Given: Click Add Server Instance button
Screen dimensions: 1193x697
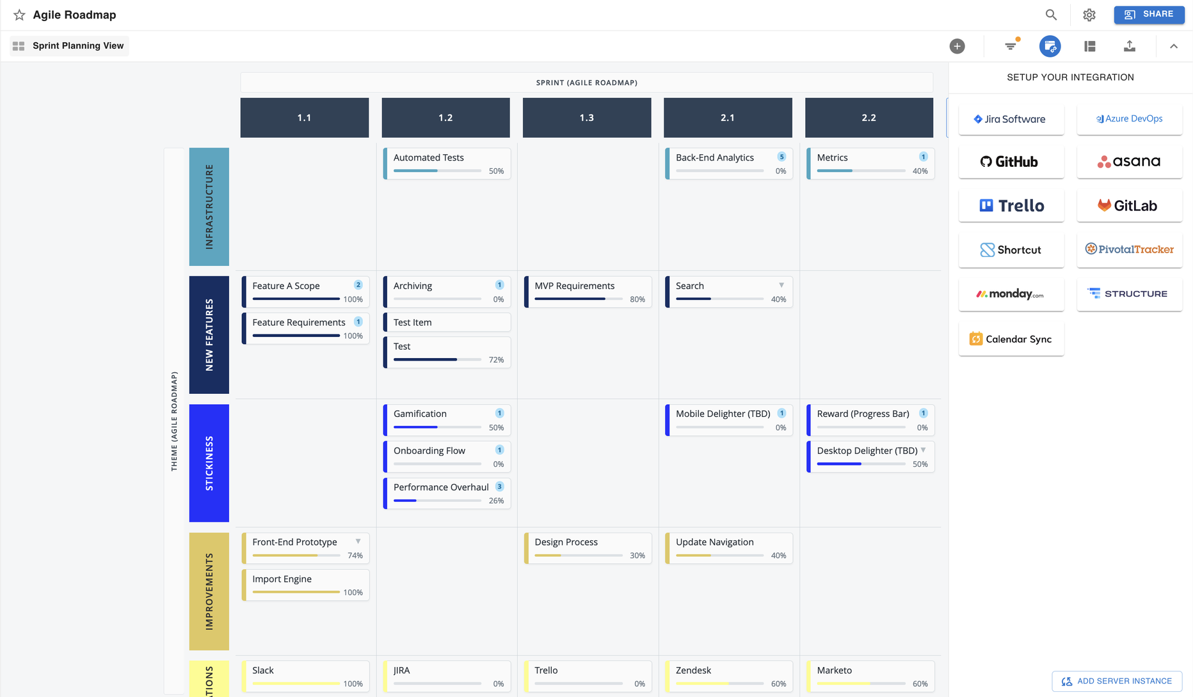Looking at the screenshot, I should (1117, 681).
